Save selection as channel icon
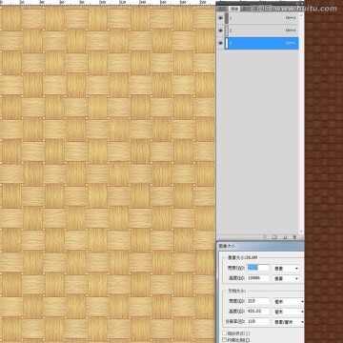The image size is (343, 343). (274, 237)
